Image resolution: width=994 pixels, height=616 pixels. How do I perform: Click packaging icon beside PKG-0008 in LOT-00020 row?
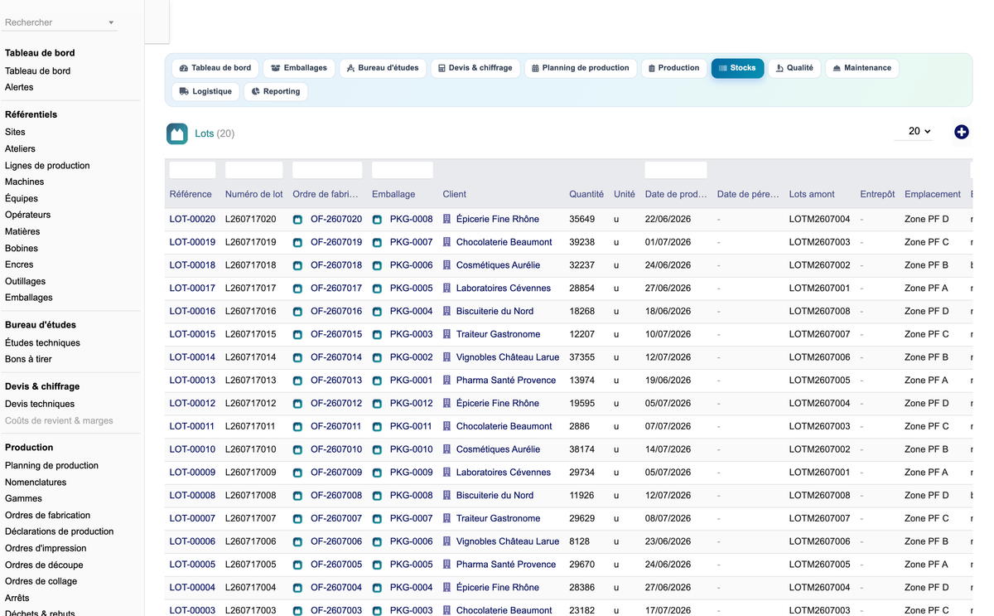click(x=377, y=220)
